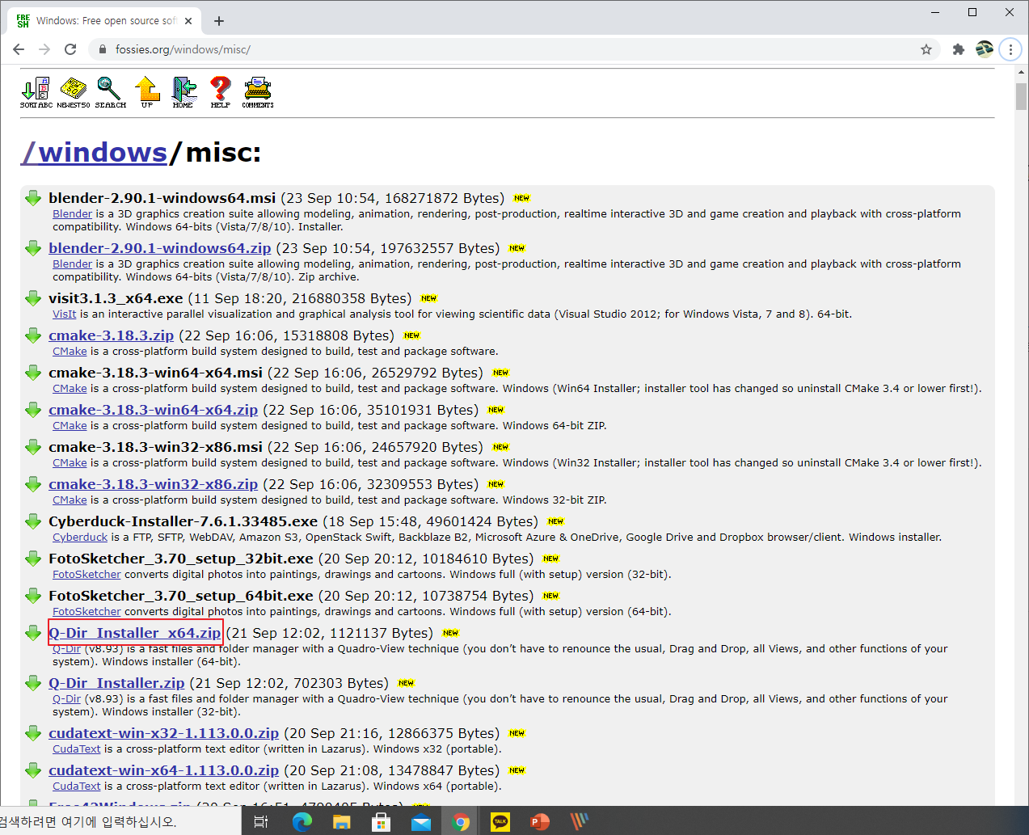Screen dimensions: 1029x835
Task: Click the Windows taskbar search box
Action: coord(120,821)
